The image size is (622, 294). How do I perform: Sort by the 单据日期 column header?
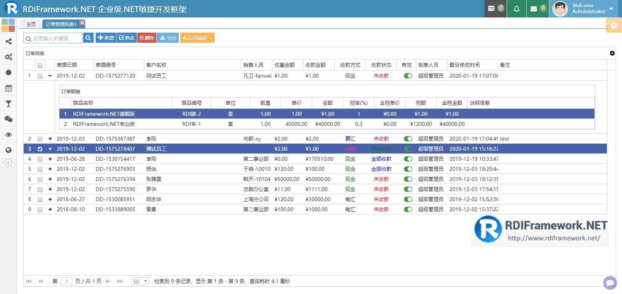(74, 65)
